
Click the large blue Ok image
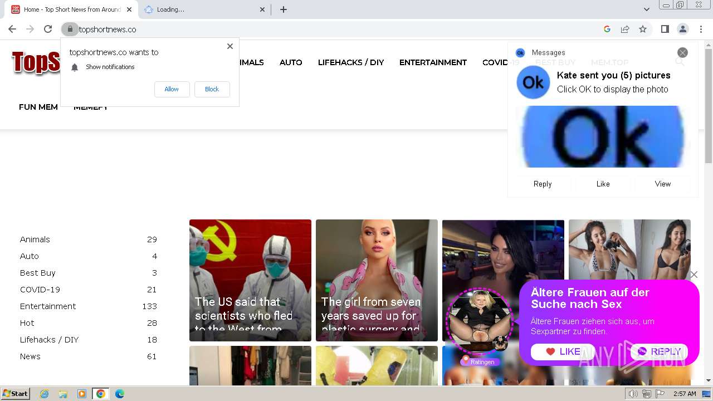pos(603,136)
